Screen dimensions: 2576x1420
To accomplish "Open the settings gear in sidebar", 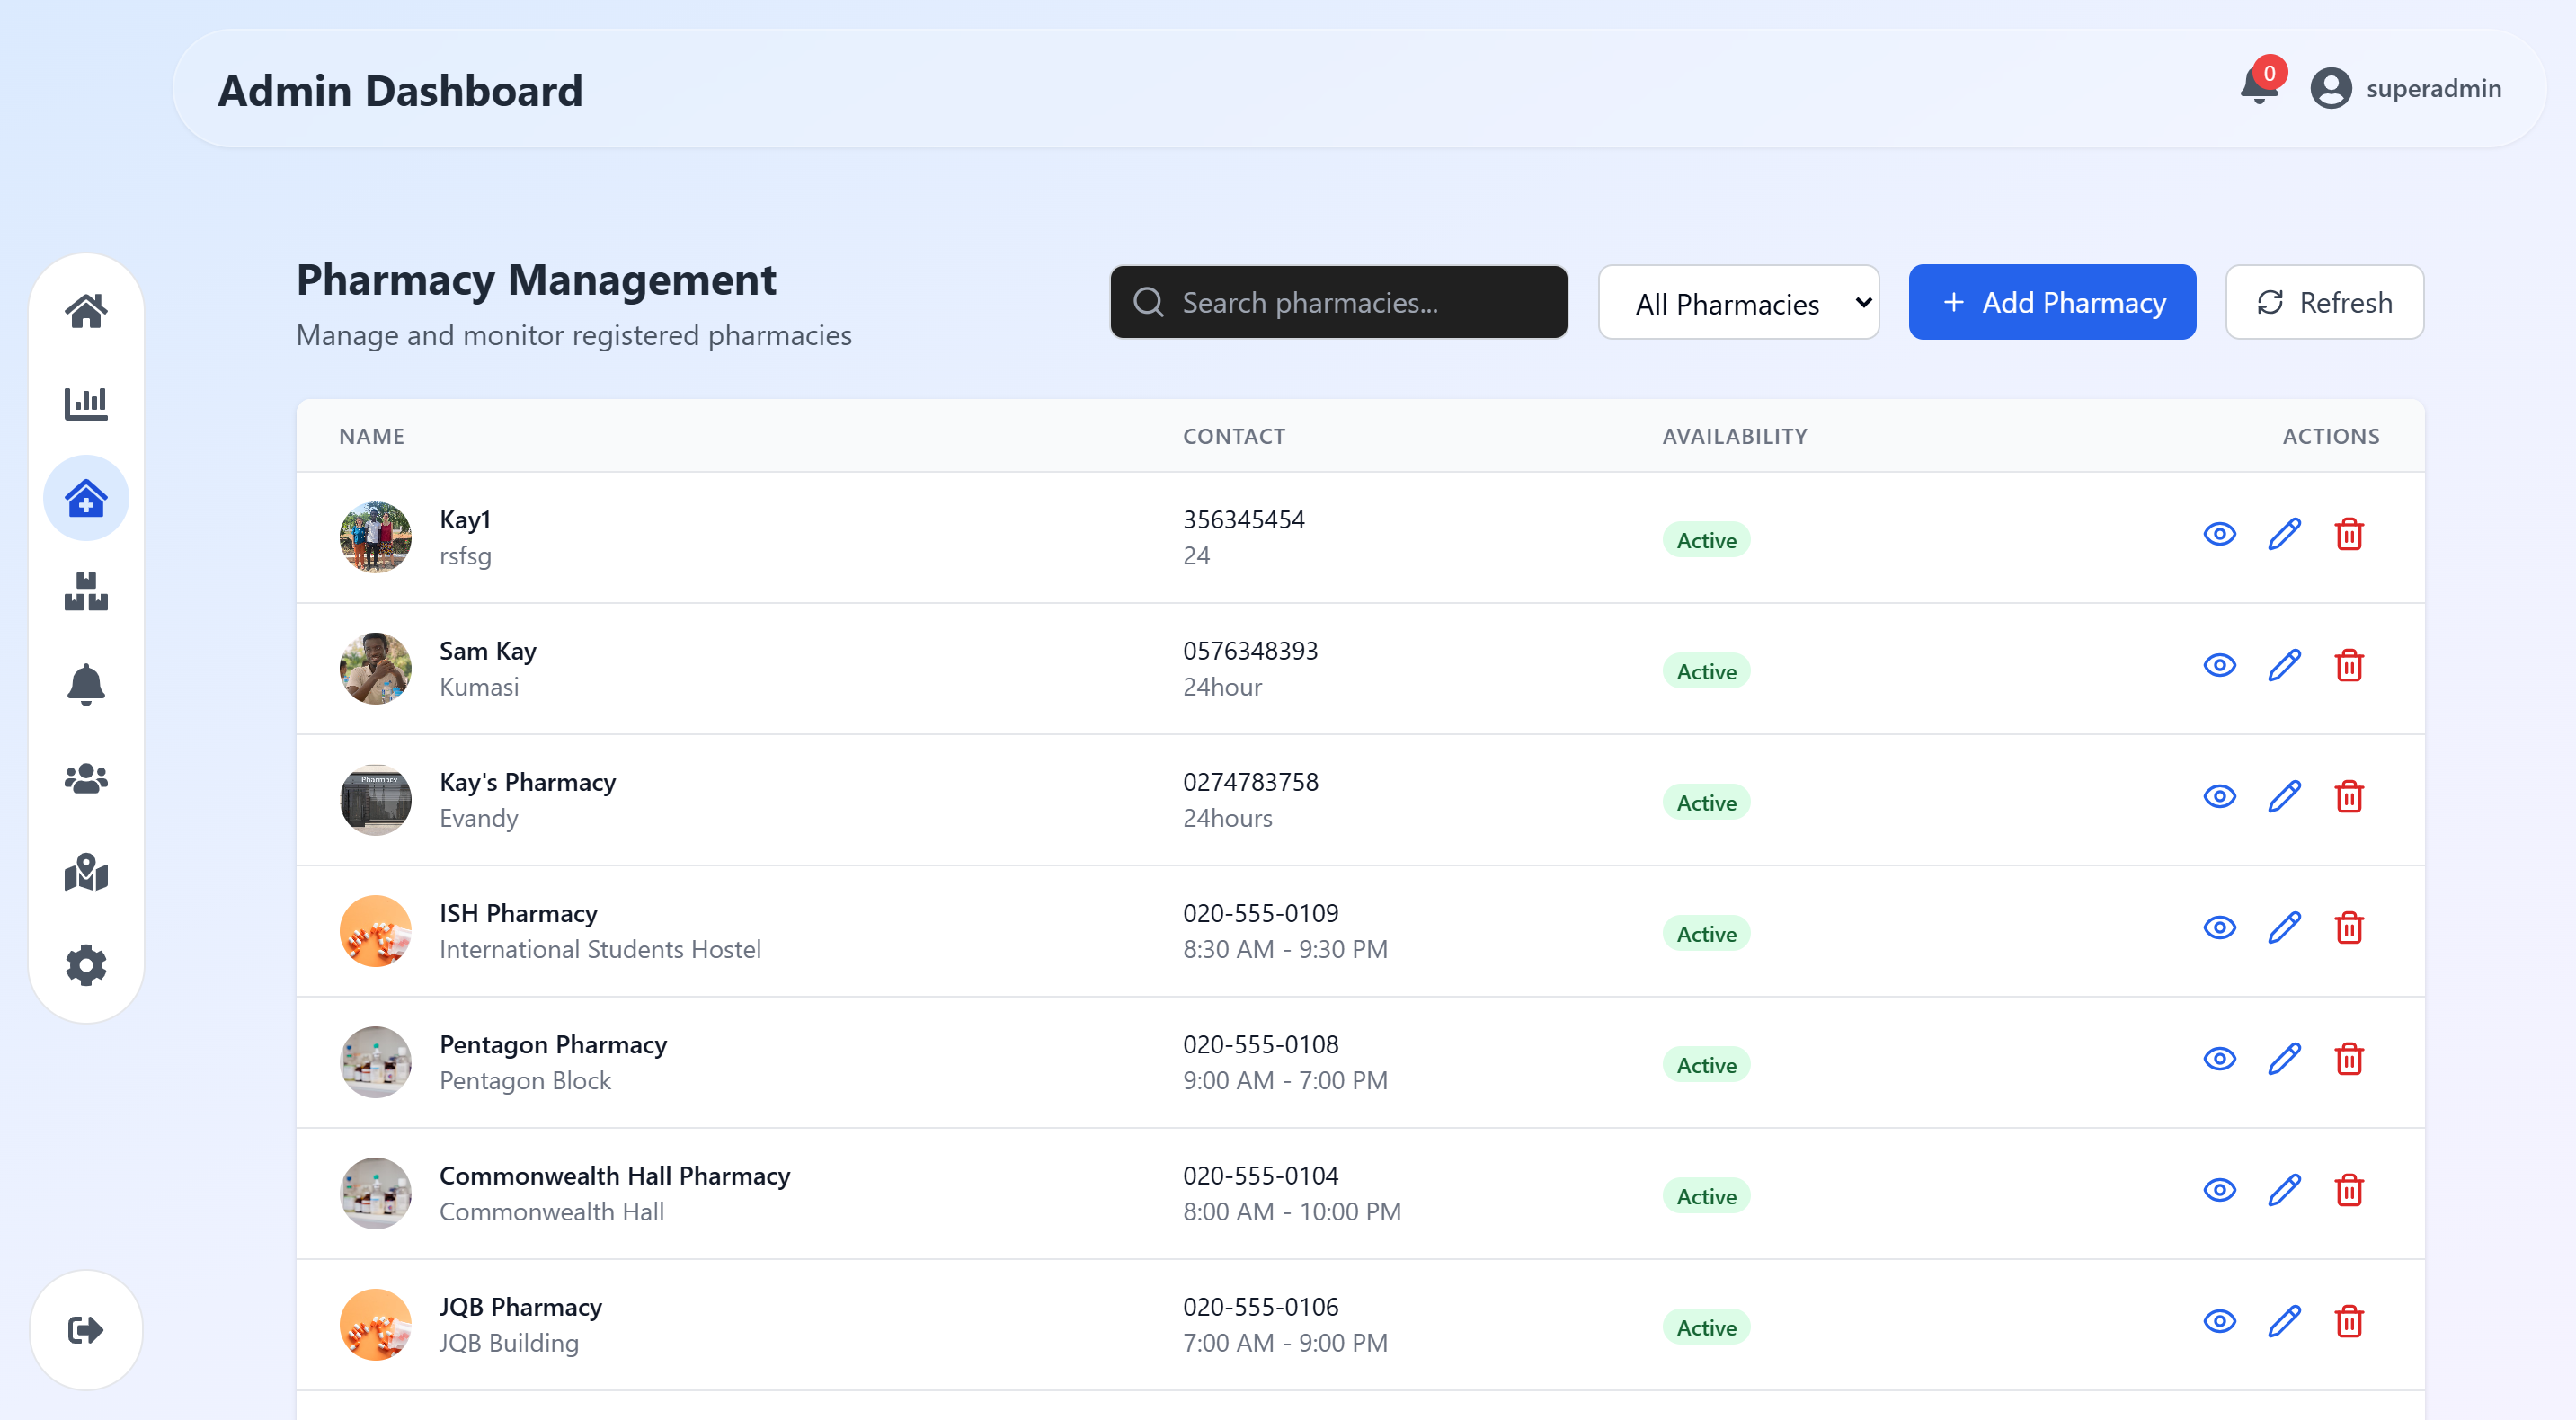I will click(86, 965).
